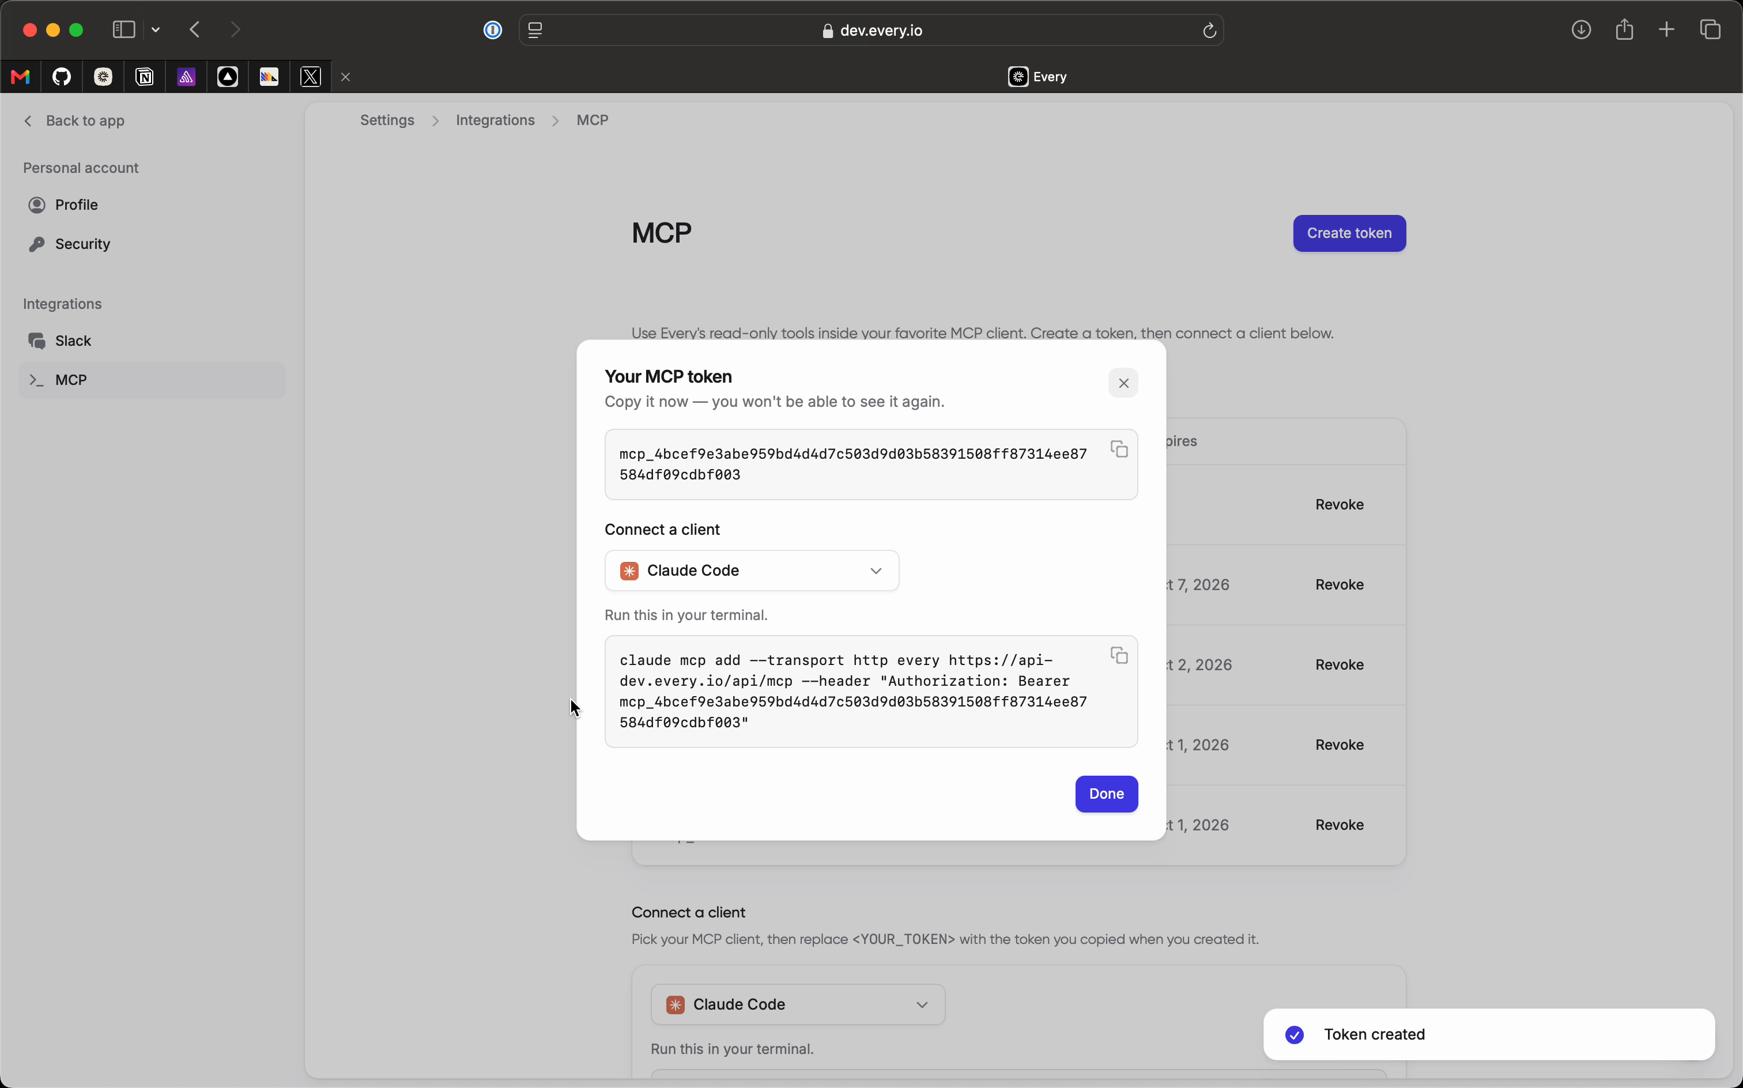Open the purple pinned tab icon

pyautogui.click(x=186, y=77)
